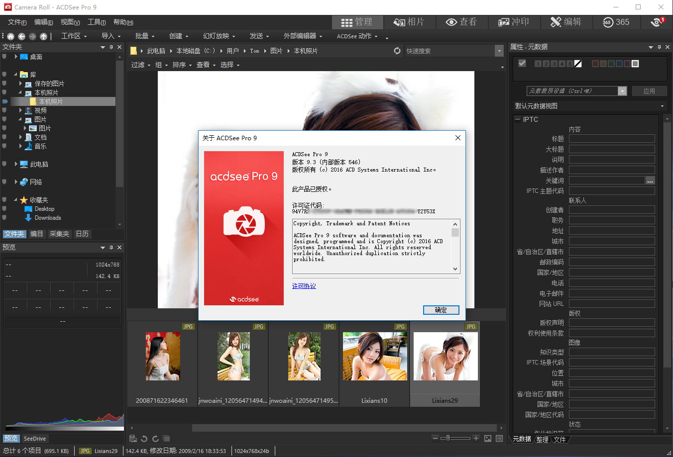Switch to 冲印 (Develop) mode
Image resolution: width=673 pixels, height=457 pixels.
coord(514,22)
